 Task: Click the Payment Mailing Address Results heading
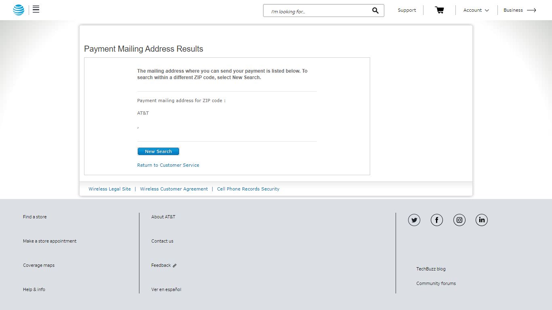click(143, 49)
